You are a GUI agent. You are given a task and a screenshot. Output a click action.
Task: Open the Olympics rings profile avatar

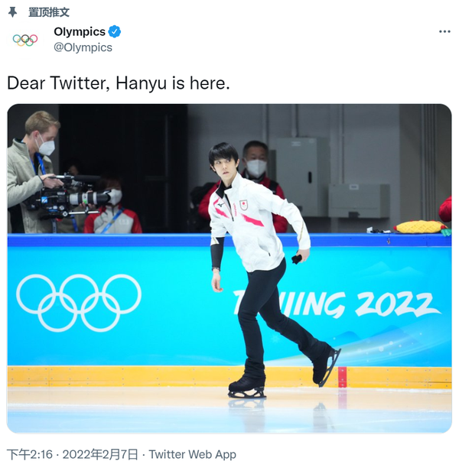[25, 39]
